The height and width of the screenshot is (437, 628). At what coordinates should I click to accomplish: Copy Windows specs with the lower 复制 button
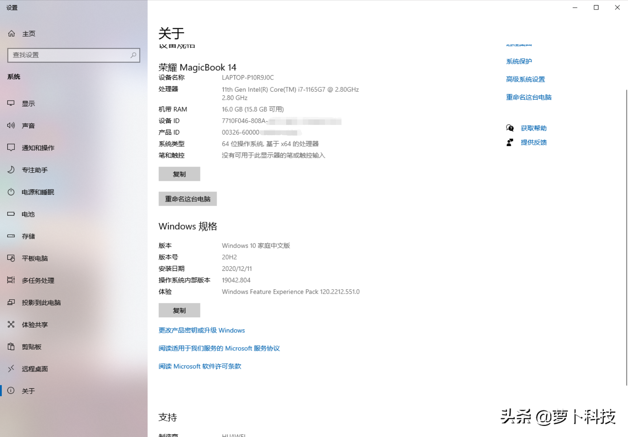[179, 310]
